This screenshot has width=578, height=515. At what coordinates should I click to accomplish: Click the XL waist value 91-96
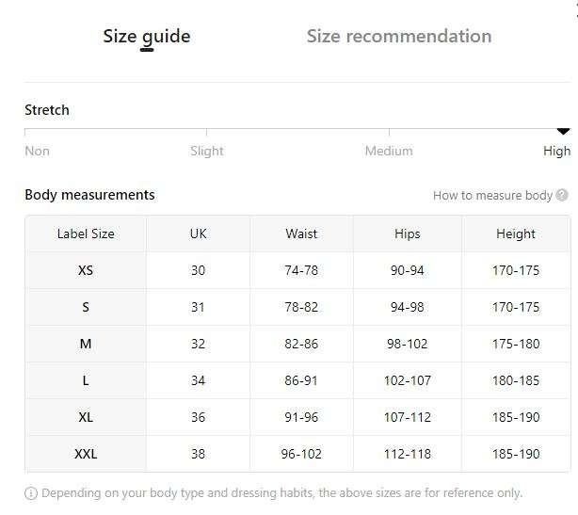[301, 417]
